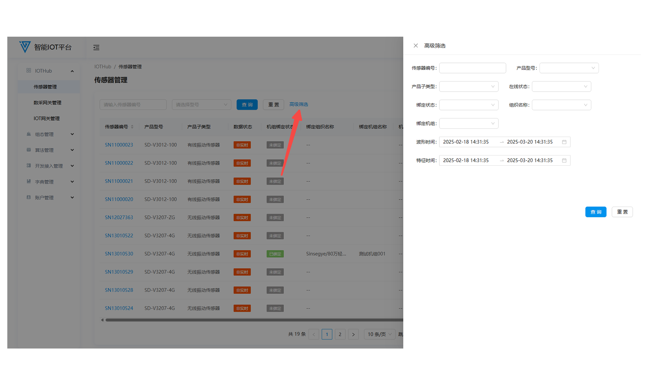
Task: Expand the 算法管理 menu chevron
Action: coord(72,150)
